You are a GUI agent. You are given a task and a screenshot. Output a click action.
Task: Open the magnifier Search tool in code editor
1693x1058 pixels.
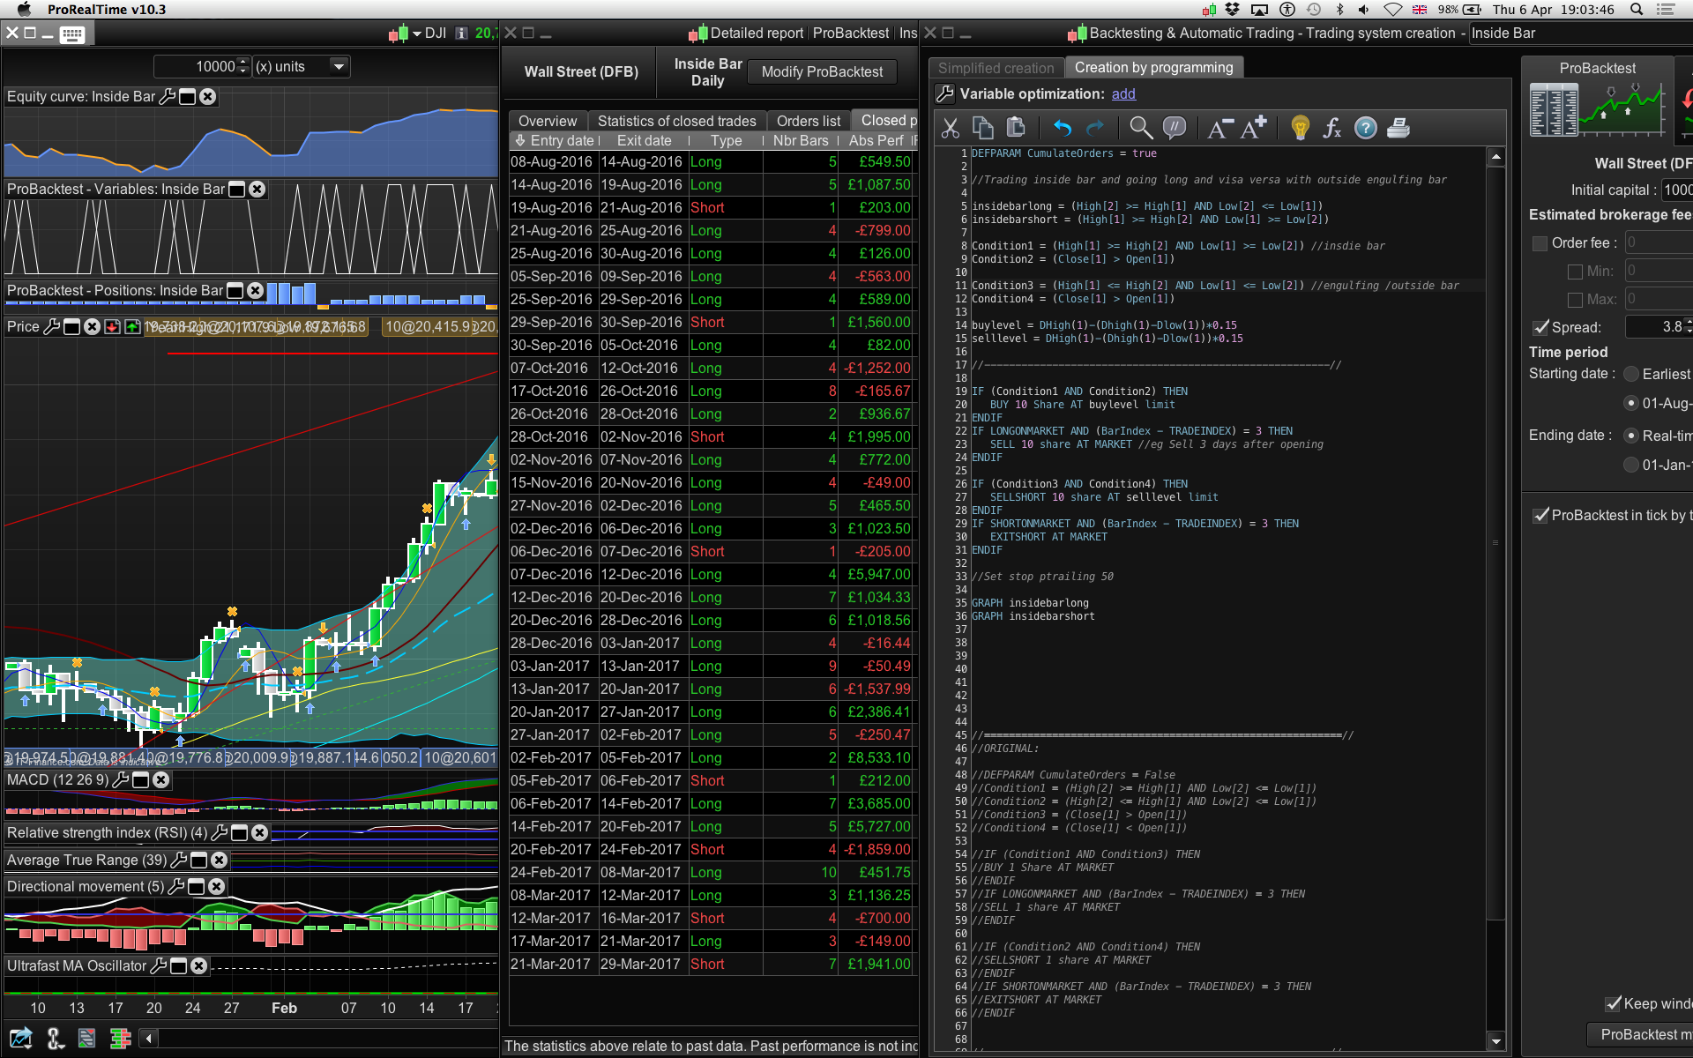[1140, 129]
